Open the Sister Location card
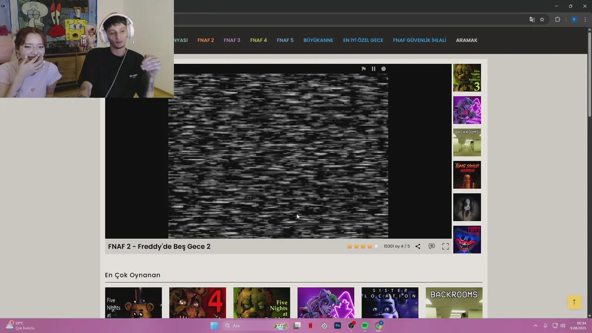 click(x=390, y=303)
